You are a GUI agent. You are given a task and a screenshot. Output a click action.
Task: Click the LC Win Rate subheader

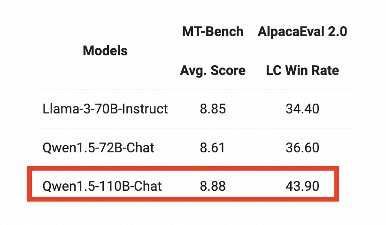pos(302,71)
